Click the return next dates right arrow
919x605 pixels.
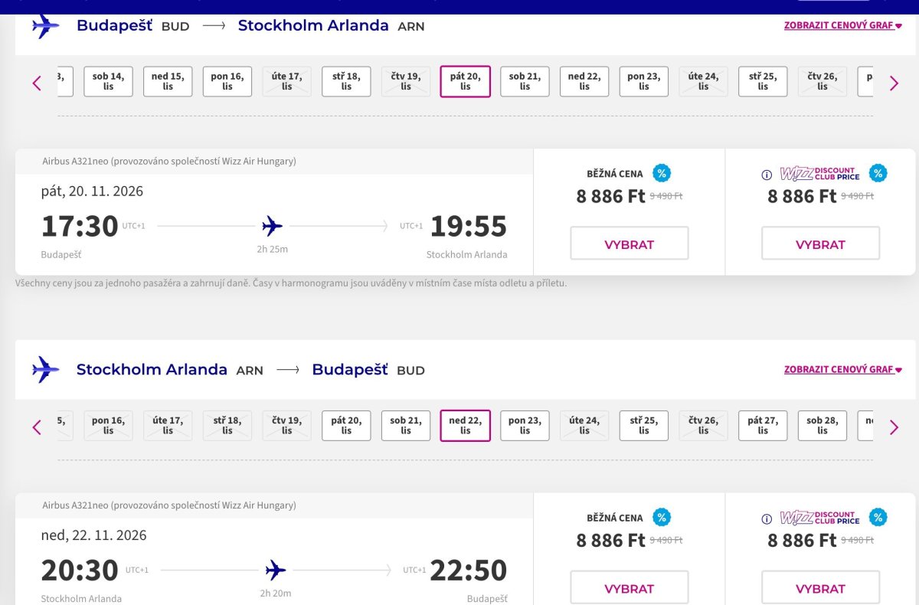pos(894,427)
